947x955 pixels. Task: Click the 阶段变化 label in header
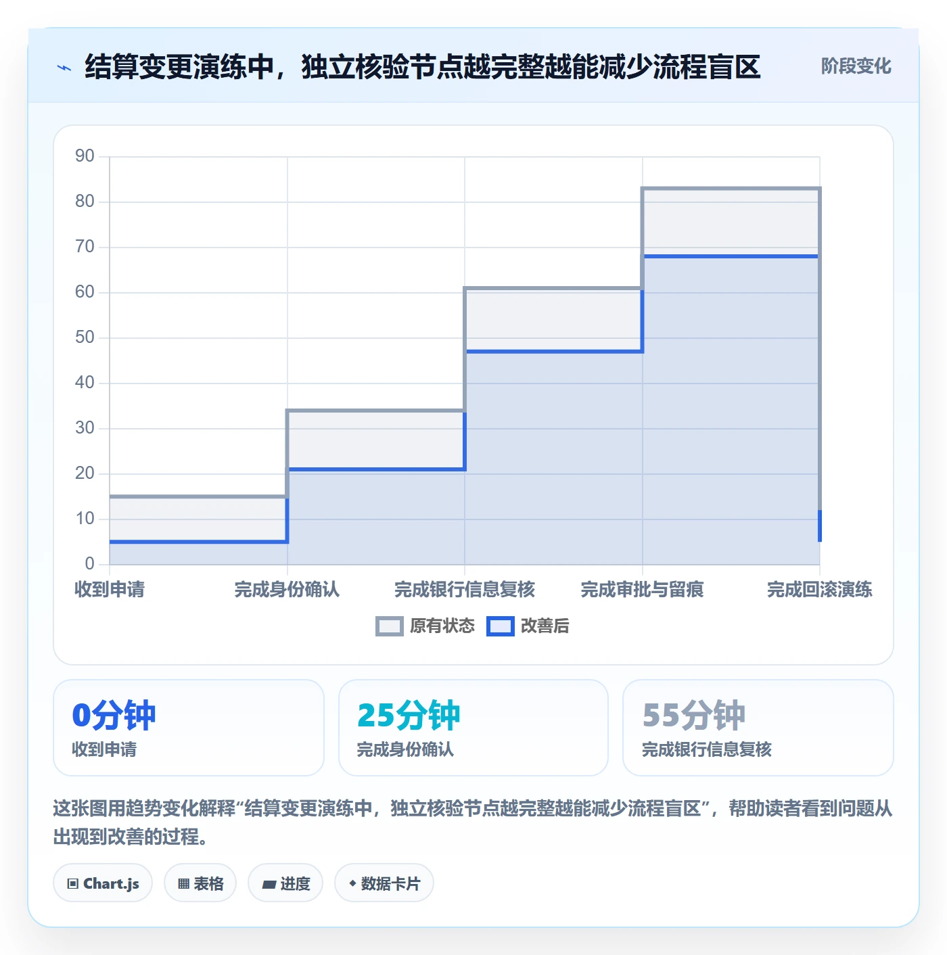pyautogui.click(x=856, y=66)
